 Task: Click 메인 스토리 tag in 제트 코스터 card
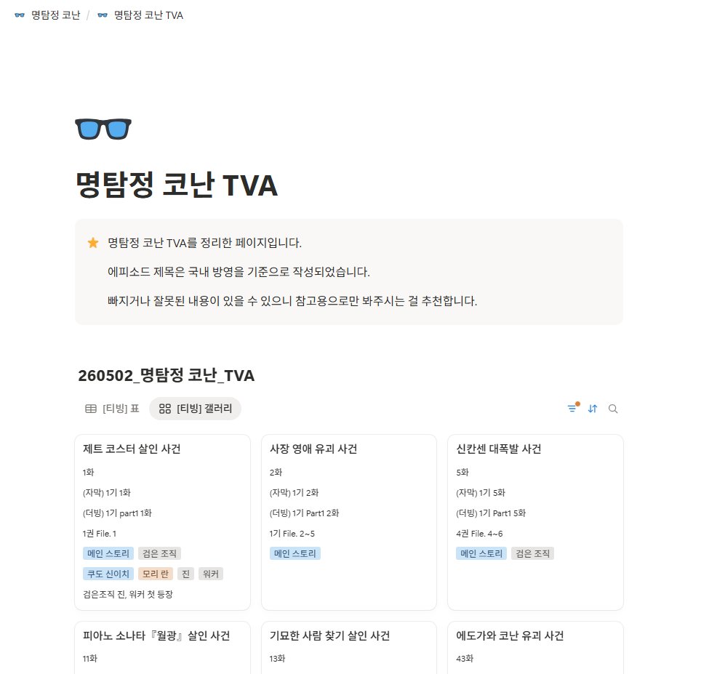[108, 553]
